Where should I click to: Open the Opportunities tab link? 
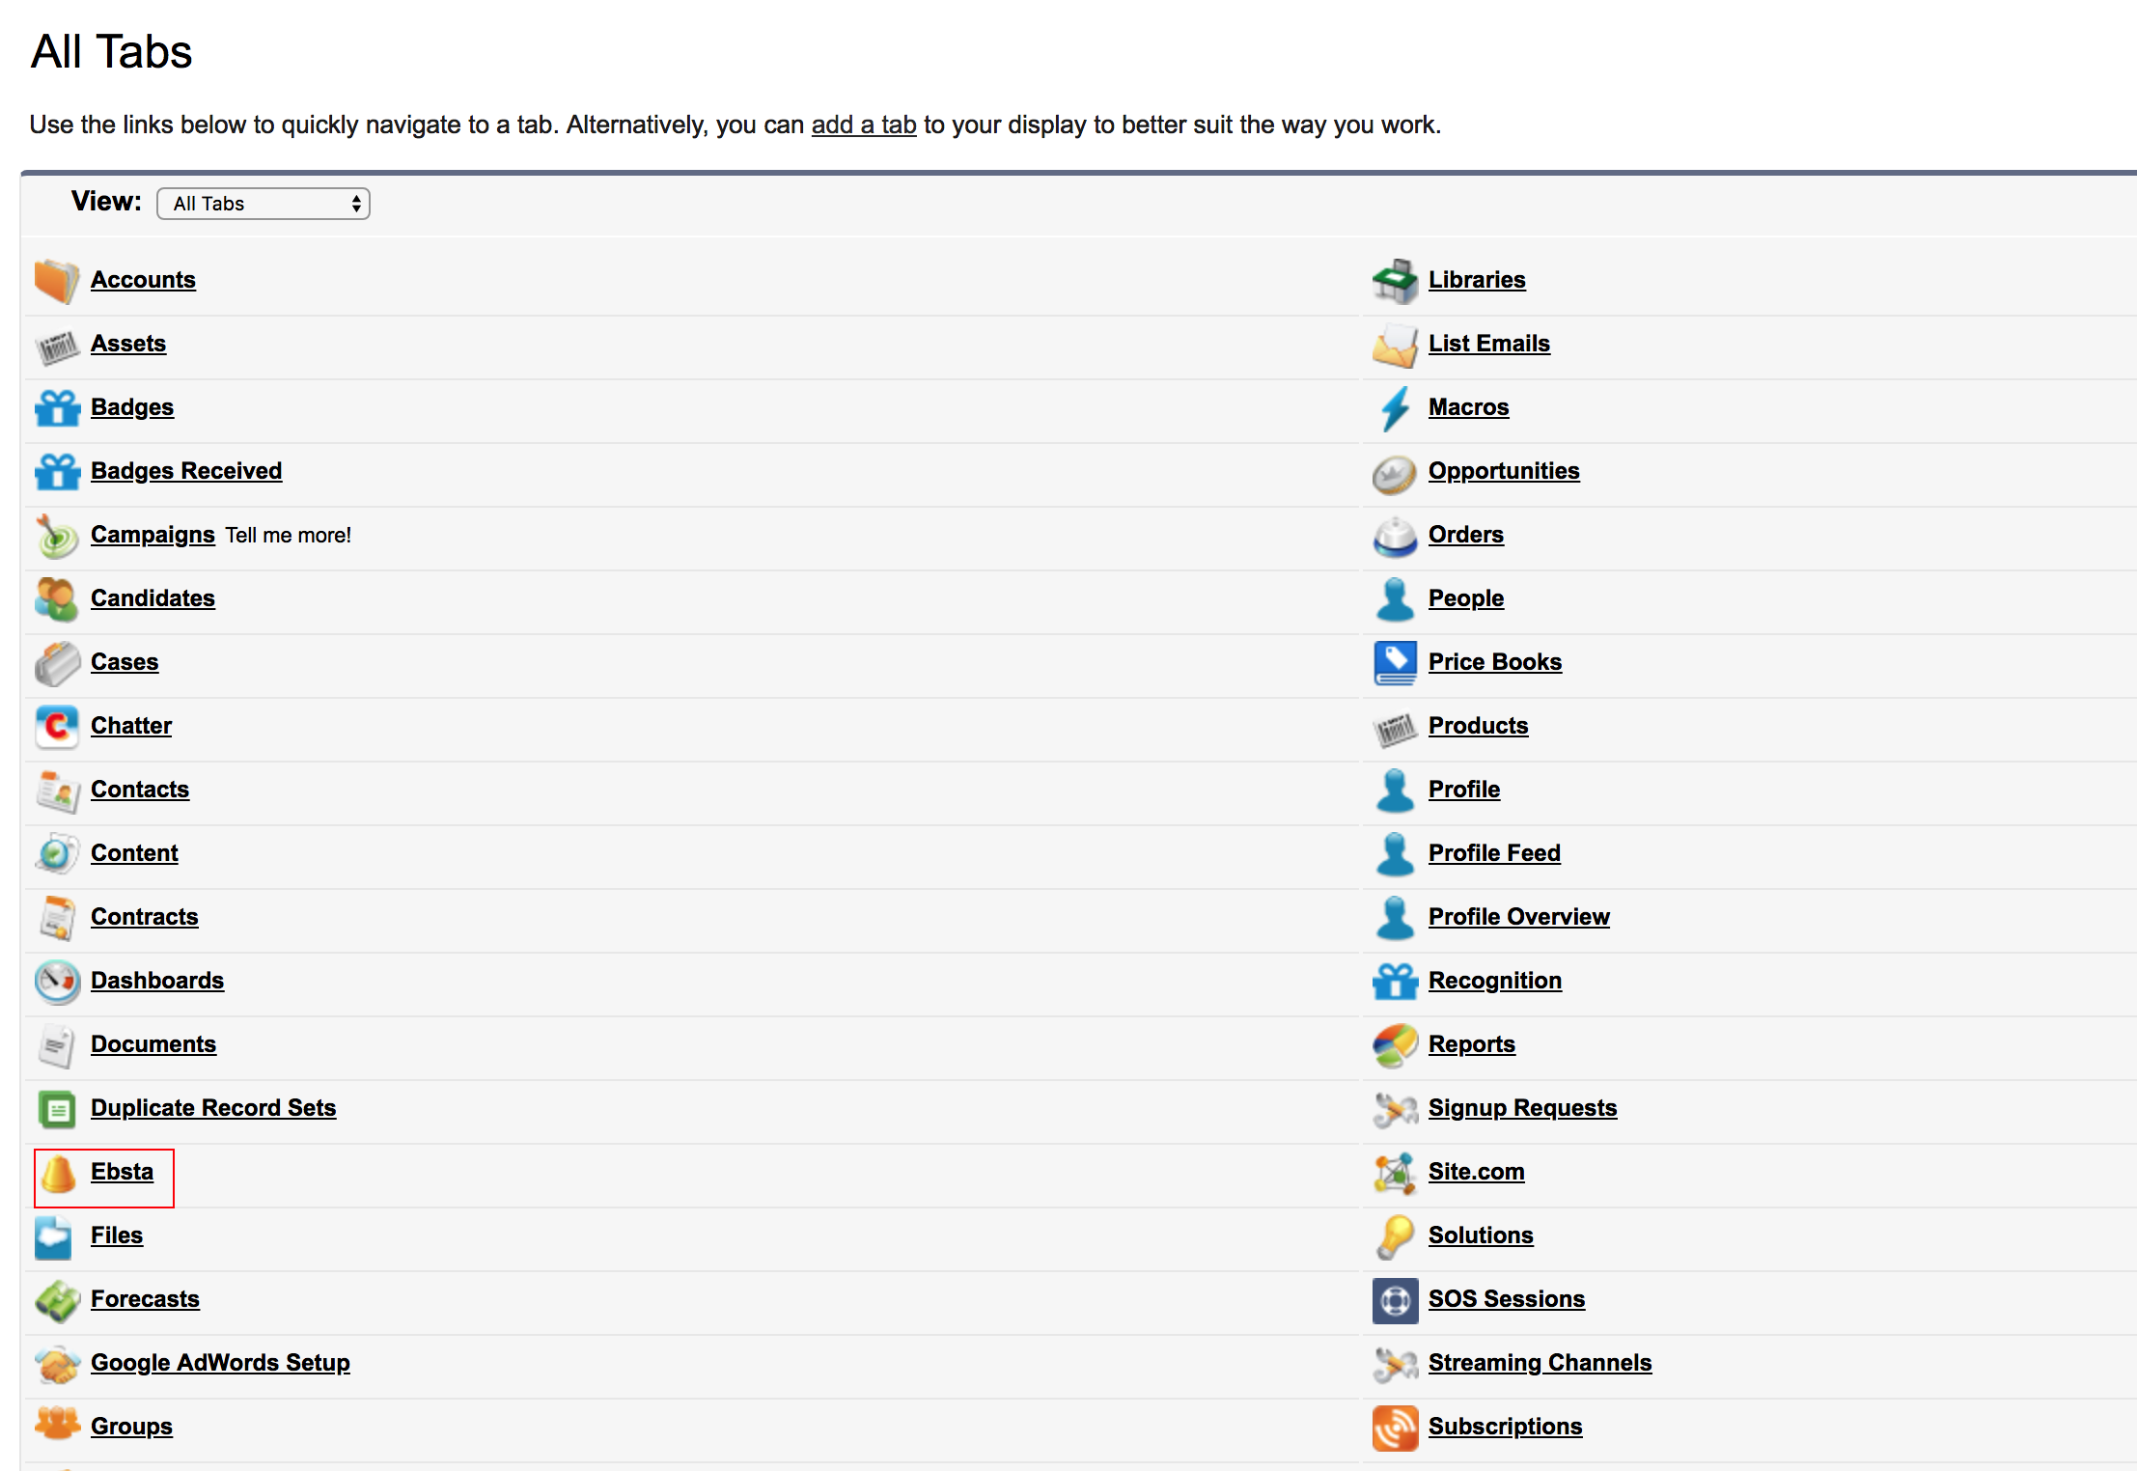point(1503,471)
